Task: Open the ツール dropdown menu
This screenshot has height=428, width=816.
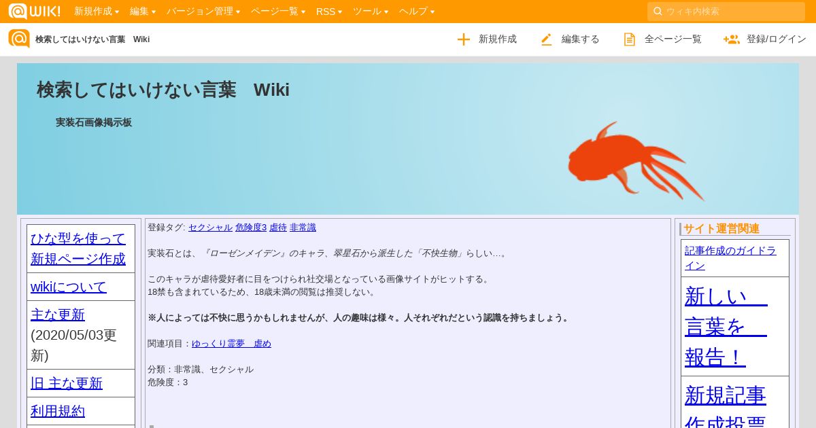Action: 371,11
